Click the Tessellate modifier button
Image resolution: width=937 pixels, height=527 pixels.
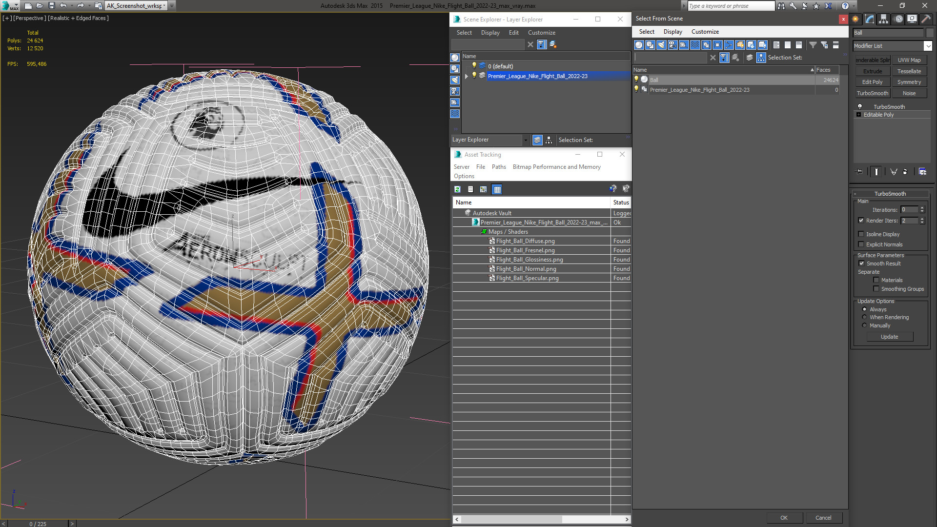[x=909, y=71]
